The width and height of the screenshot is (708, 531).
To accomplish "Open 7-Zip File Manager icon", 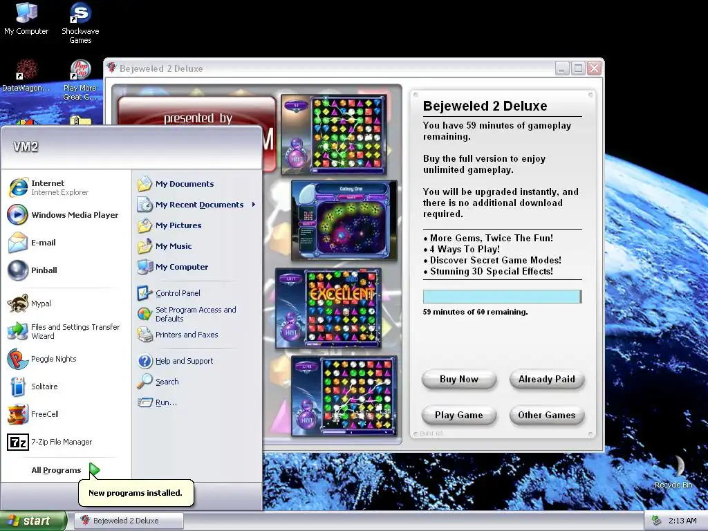I will click(17, 442).
